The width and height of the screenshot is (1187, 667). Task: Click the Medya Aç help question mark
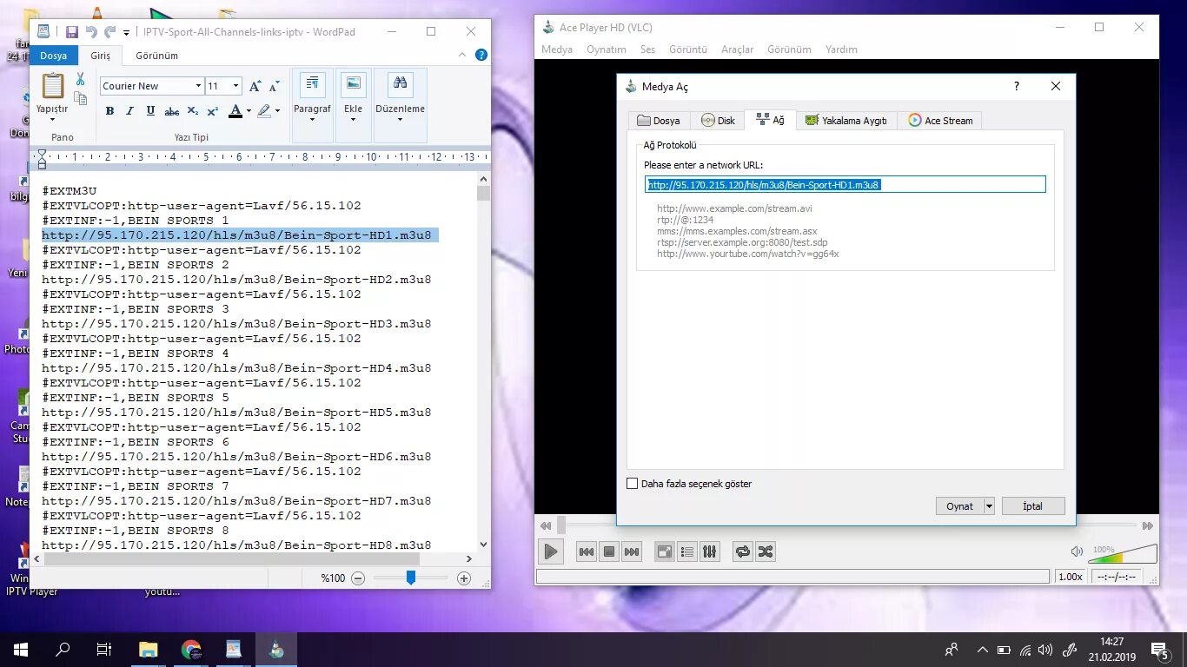click(1017, 86)
